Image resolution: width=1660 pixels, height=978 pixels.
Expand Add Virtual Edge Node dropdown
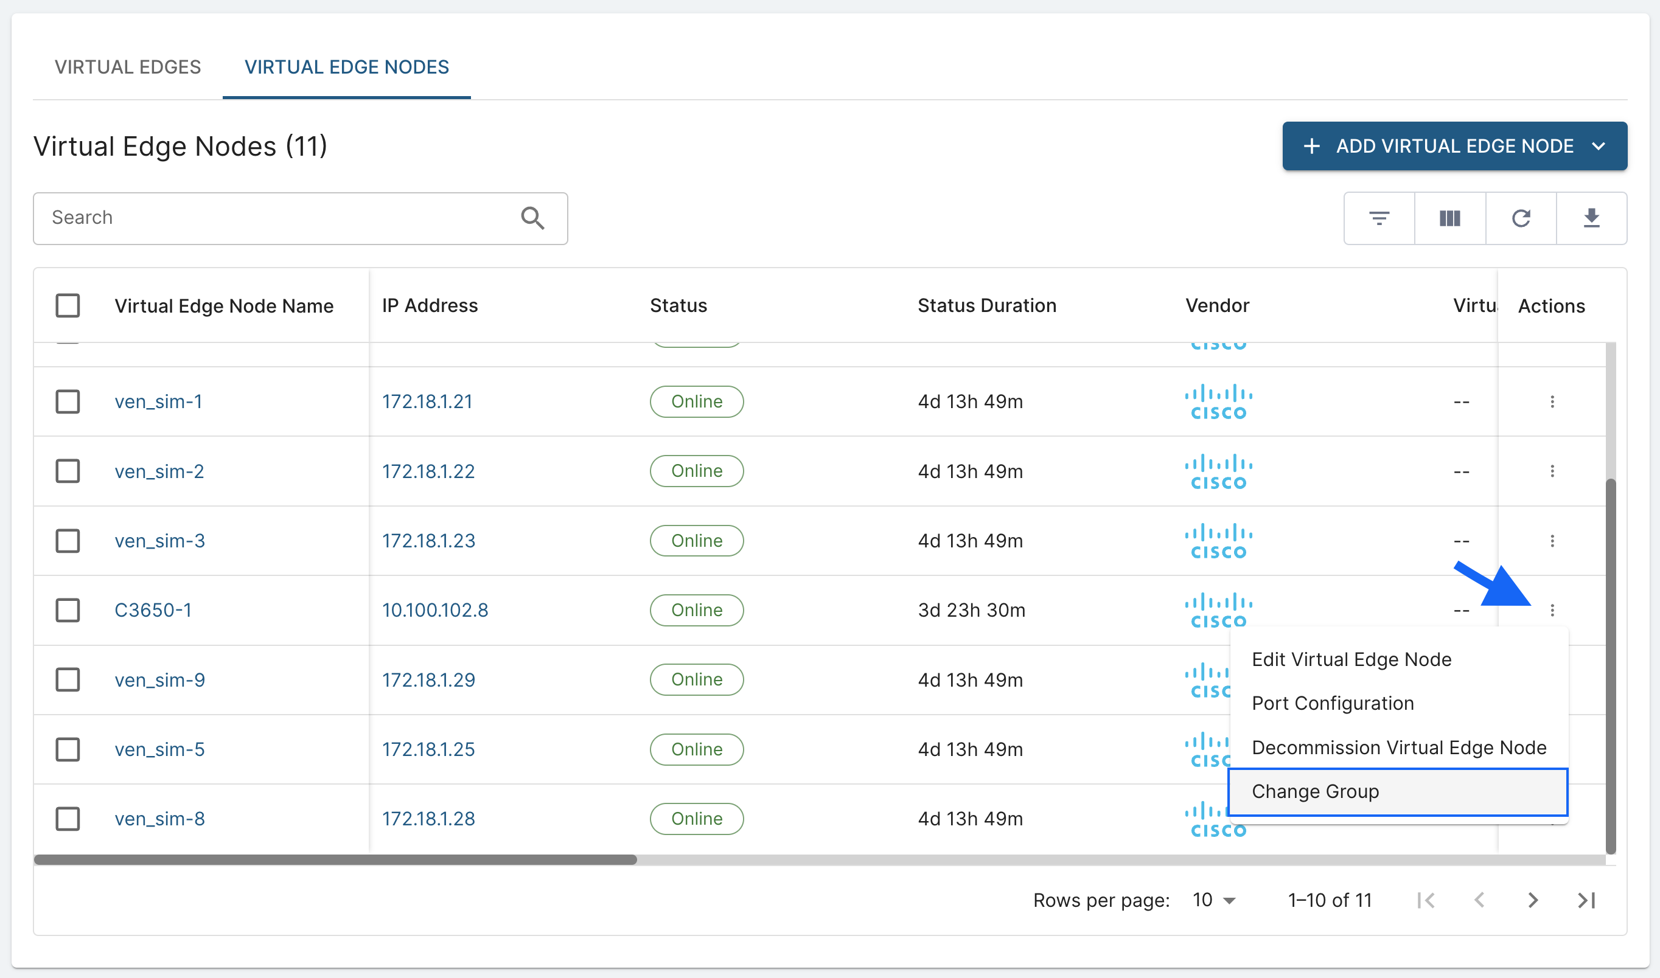[x=1598, y=147]
